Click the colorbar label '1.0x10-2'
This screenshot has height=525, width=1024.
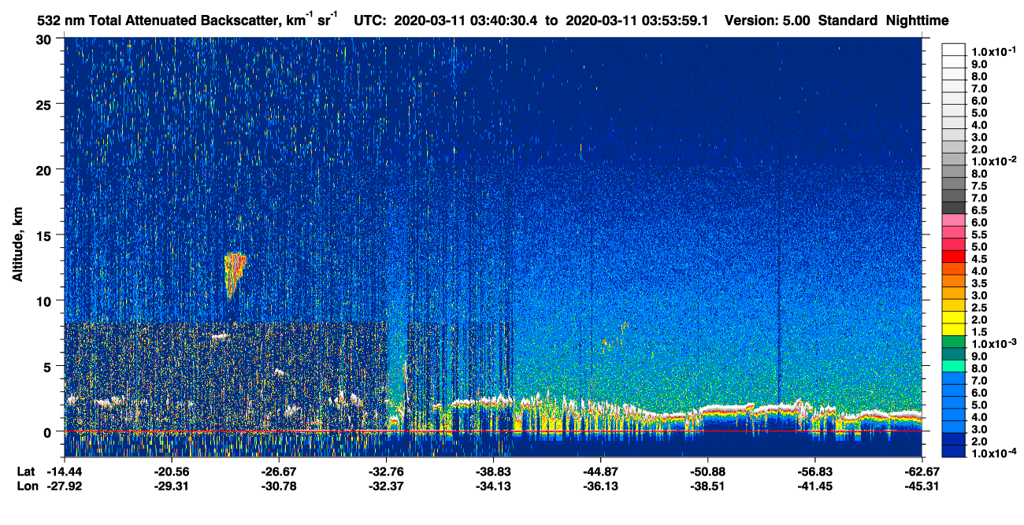pos(995,161)
